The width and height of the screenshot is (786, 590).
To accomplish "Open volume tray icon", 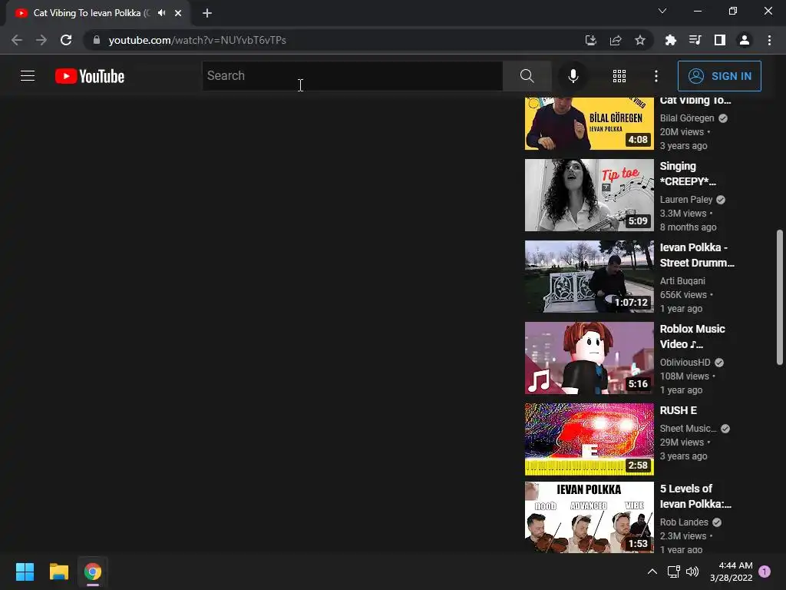I will coord(693,572).
